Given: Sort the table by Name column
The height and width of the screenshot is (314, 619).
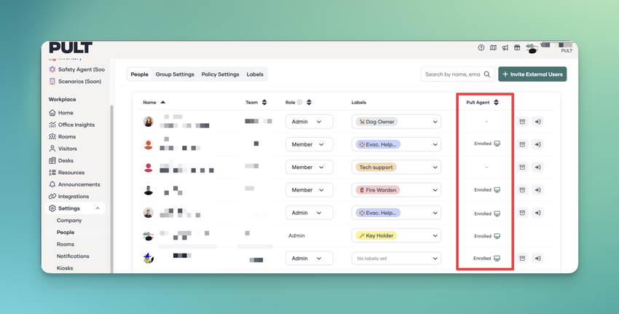Looking at the screenshot, I should point(163,103).
